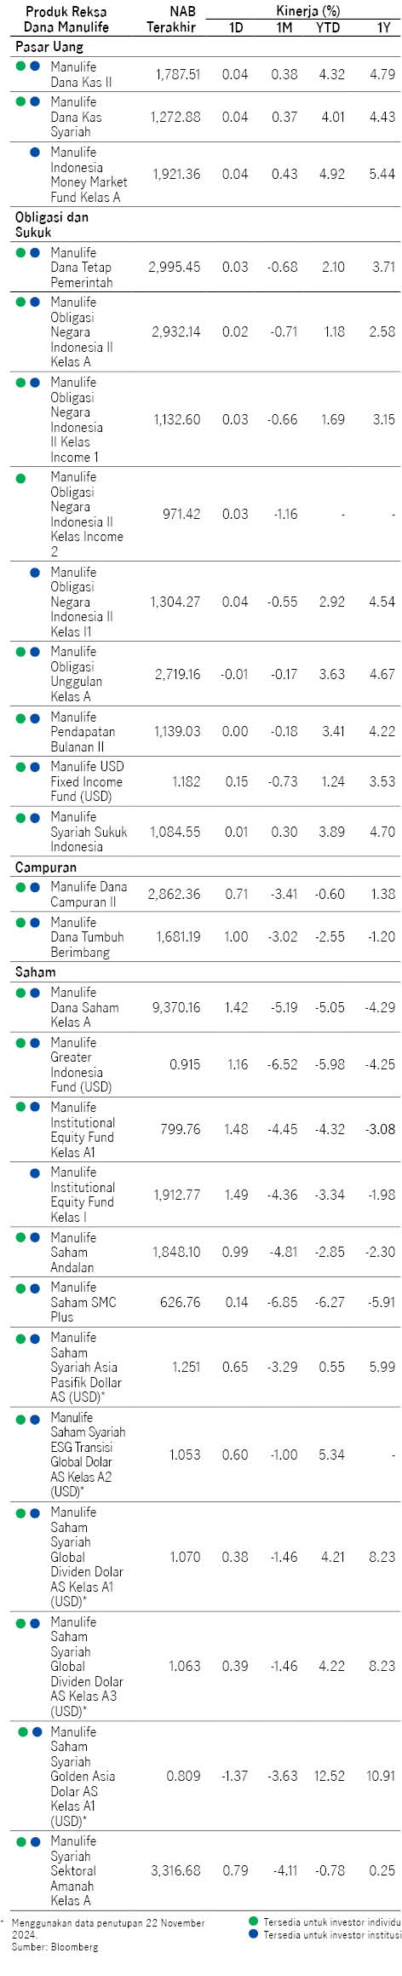
Task: Open Manulife Dana Campuran II fund
Action: pos(89,894)
